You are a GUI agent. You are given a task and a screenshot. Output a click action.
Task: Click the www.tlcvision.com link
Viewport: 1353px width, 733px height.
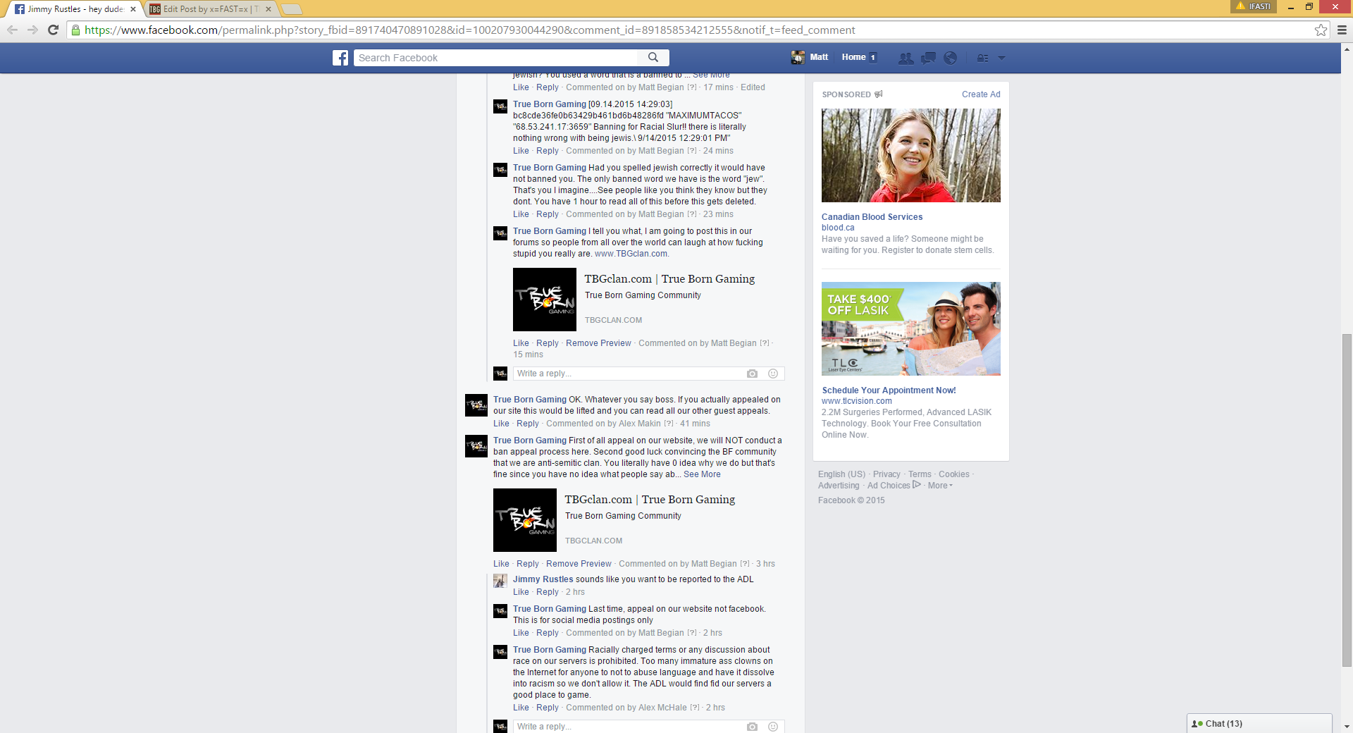(856, 401)
